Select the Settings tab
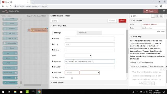Viewport: 167px width, 94px height. coord(64,33)
